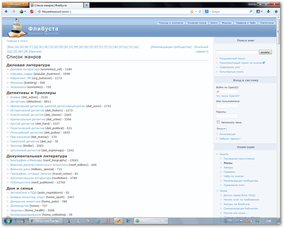Click the искать! search button
The image size is (284, 228).
point(265,52)
